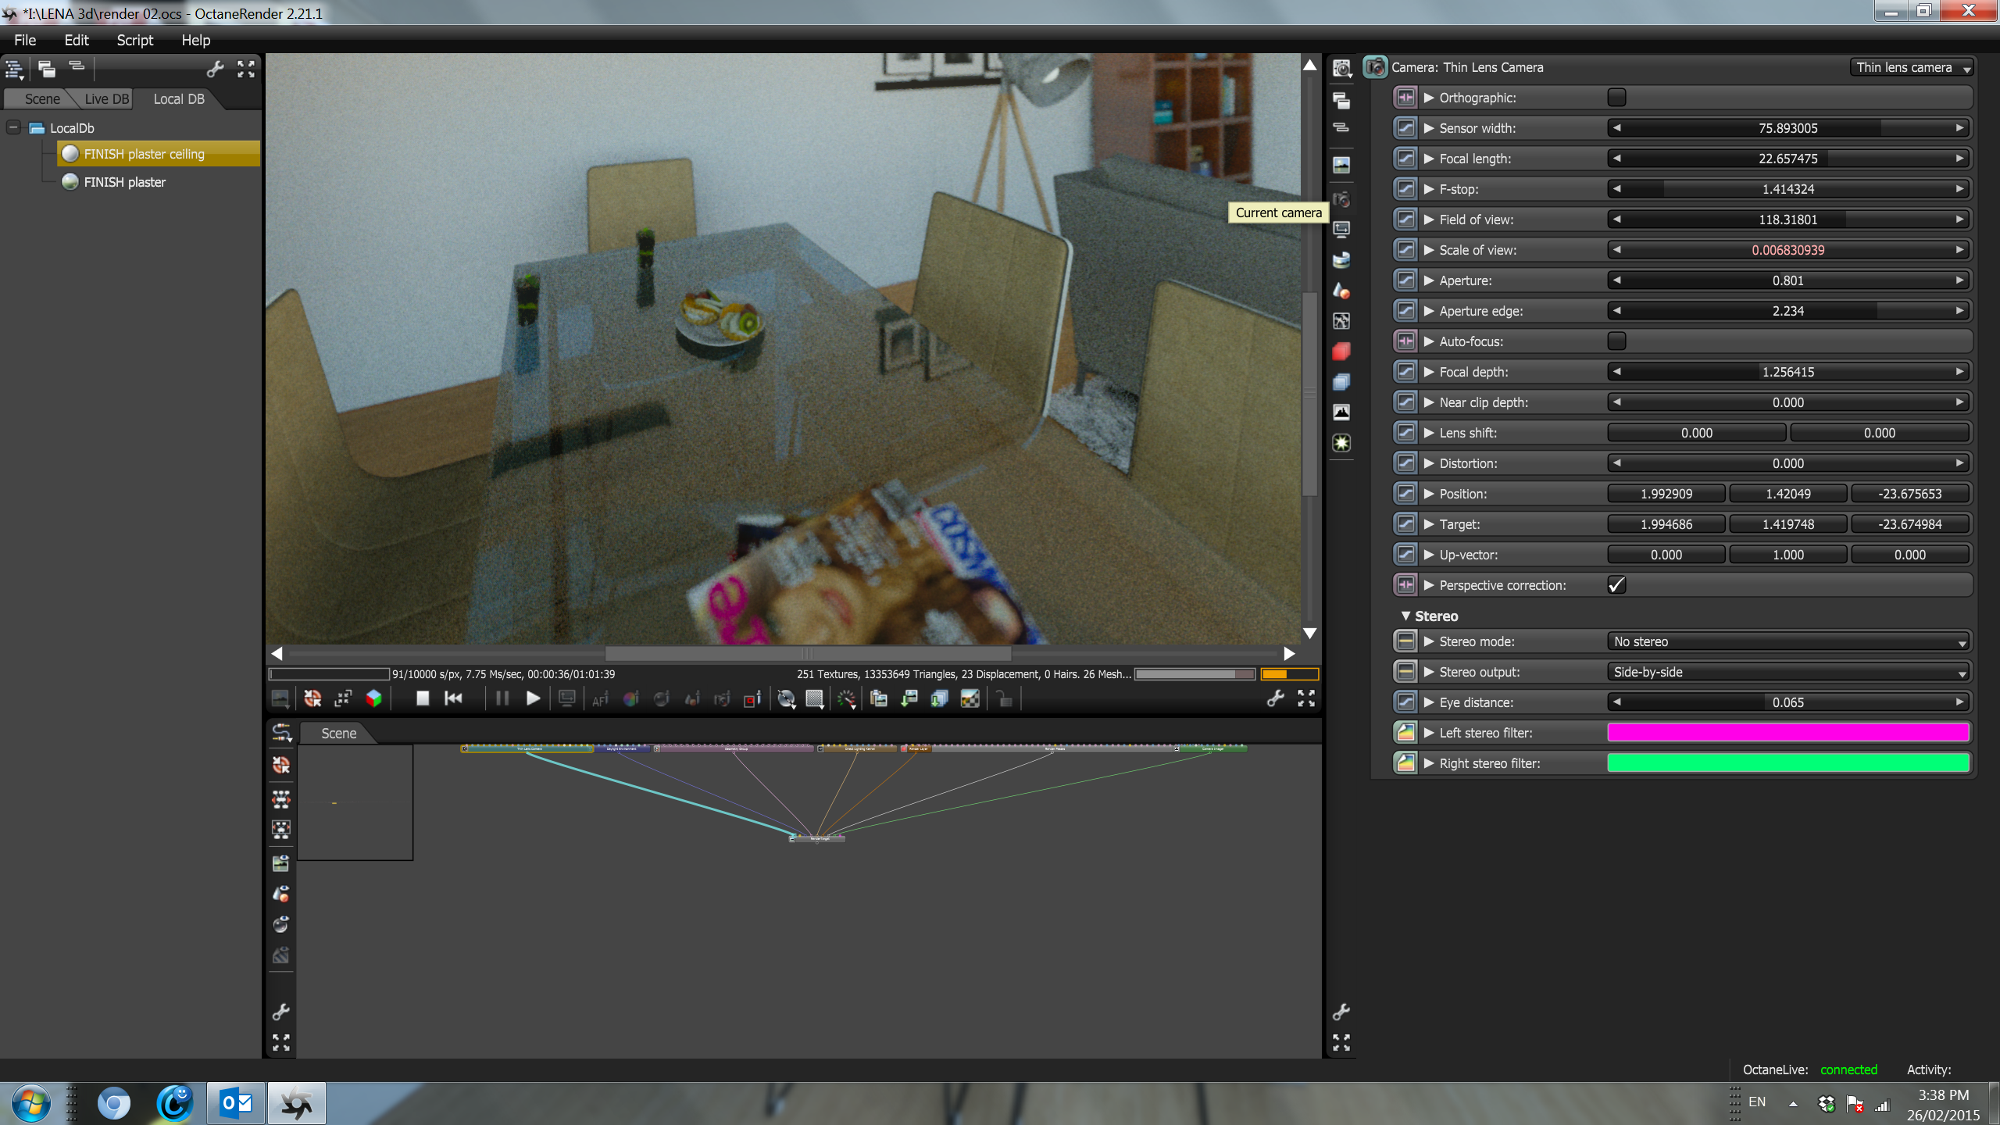
Task: Uncheck Perspective correction
Action: tap(1616, 585)
